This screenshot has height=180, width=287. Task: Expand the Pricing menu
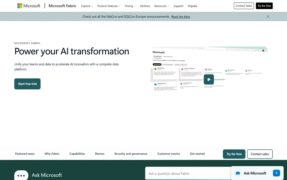130,6
